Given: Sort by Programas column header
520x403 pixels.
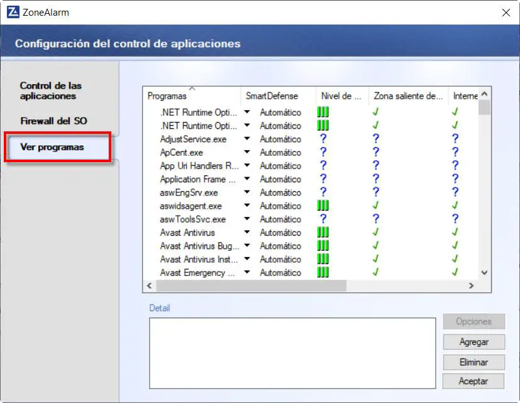Looking at the screenshot, I should click(x=192, y=96).
